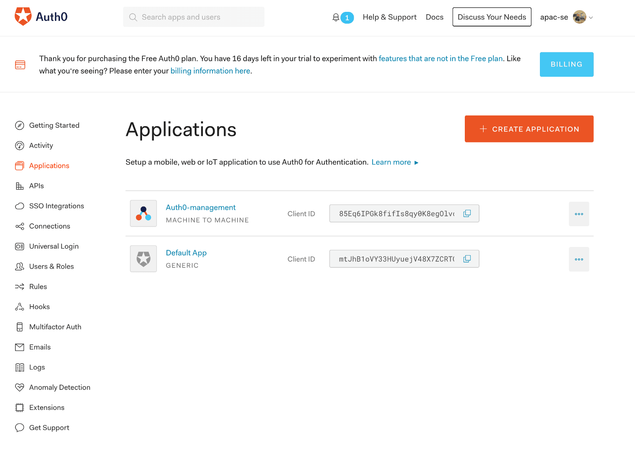Screen dimensions: 635x472
Task: Click the notification bell icon
Action: pyautogui.click(x=336, y=18)
